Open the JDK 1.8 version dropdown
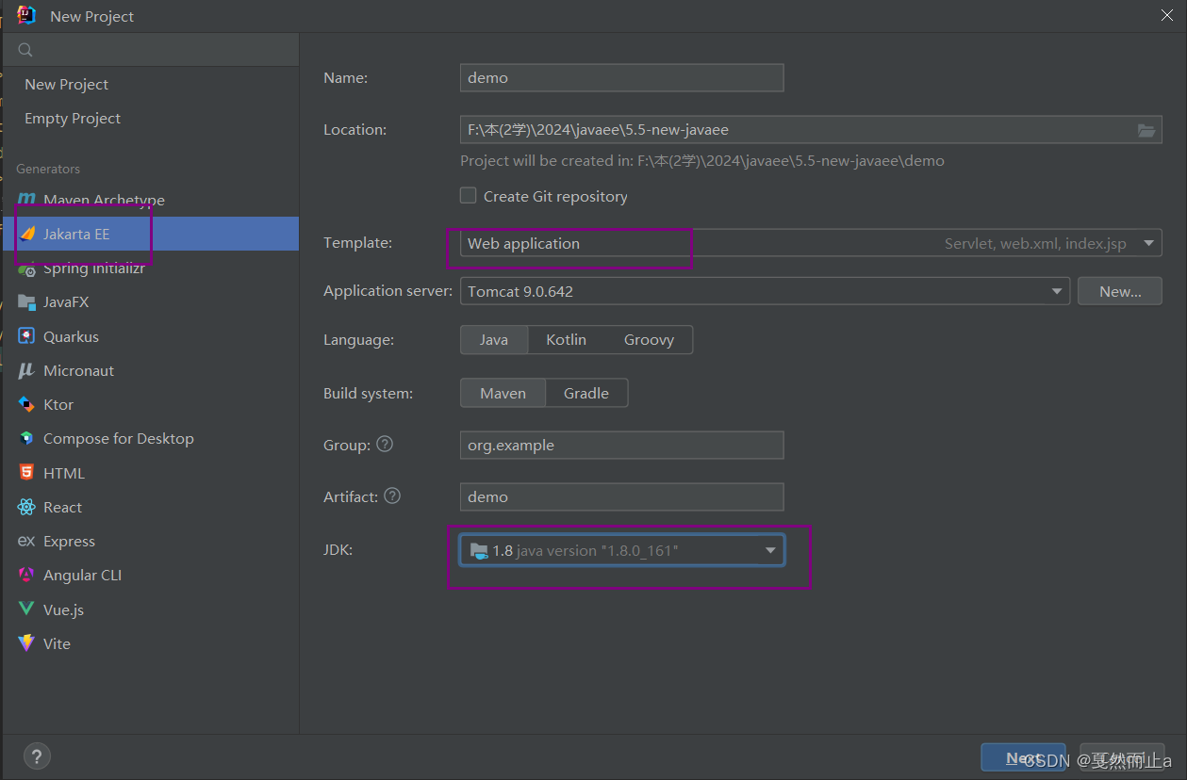Screen dimensions: 1187x780 click(x=622, y=551)
